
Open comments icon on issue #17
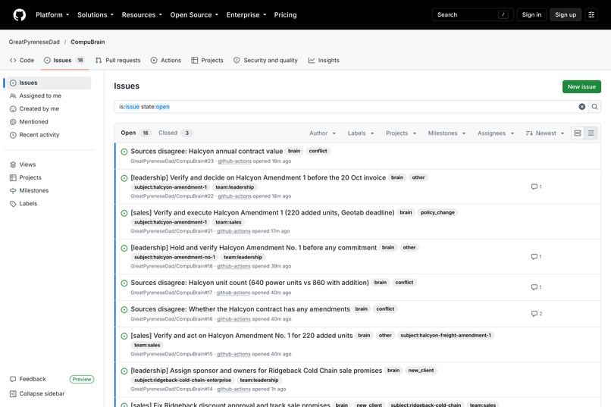[536, 287]
